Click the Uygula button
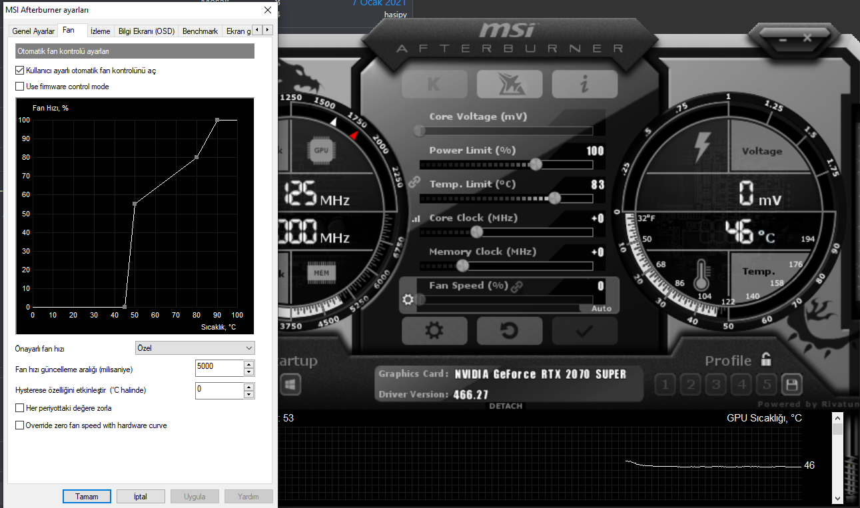The height and width of the screenshot is (508, 860). point(195,497)
